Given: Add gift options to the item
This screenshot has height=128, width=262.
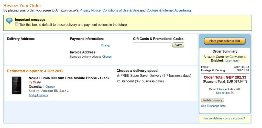Looking at the screenshot, I should (38, 95).
